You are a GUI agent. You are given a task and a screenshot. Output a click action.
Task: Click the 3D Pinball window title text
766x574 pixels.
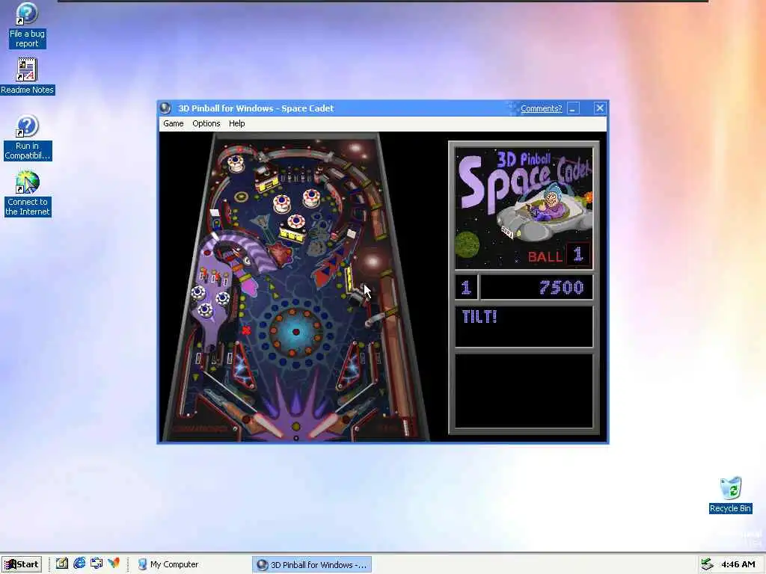[x=256, y=108]
